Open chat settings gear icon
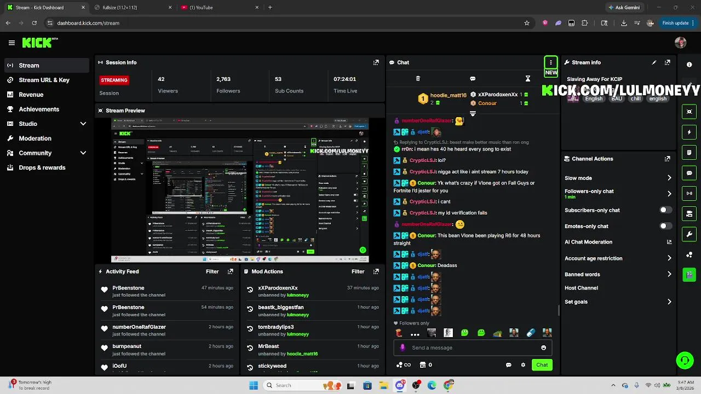This screenshot has height=394, width=701. tap(523, 365)
